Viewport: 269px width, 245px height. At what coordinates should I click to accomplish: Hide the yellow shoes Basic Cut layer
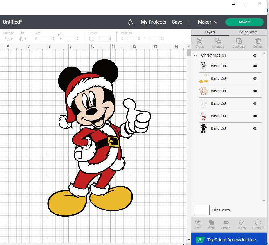255,78
